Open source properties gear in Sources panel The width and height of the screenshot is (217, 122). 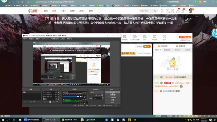(50, 102)
